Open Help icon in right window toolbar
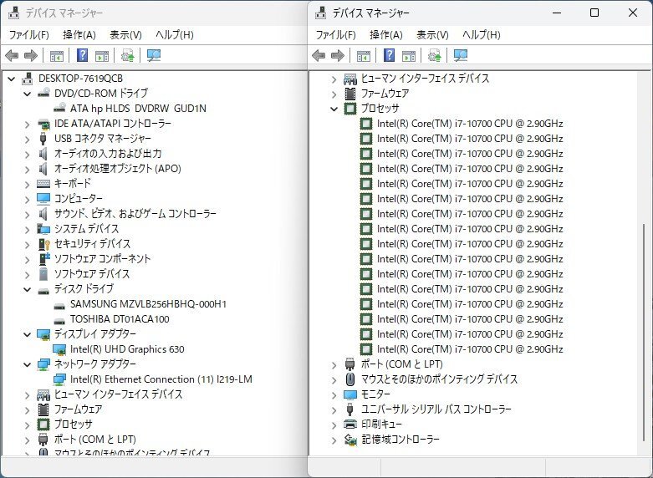 pos(390,55)
